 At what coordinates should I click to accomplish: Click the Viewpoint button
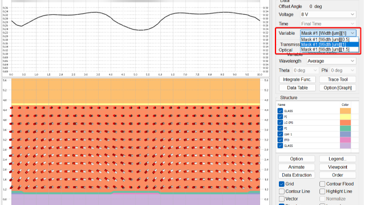338,167
